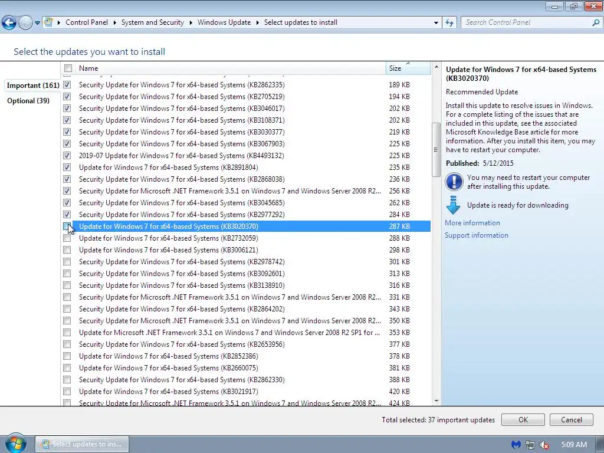Click the restart warning exclamation icon
Screen dimensions: 604x453
pos(454,182)
